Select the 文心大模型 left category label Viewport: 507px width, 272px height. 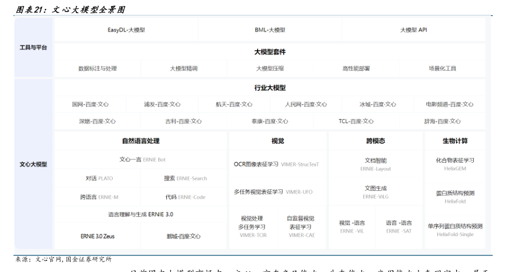(x=34, y=164)
